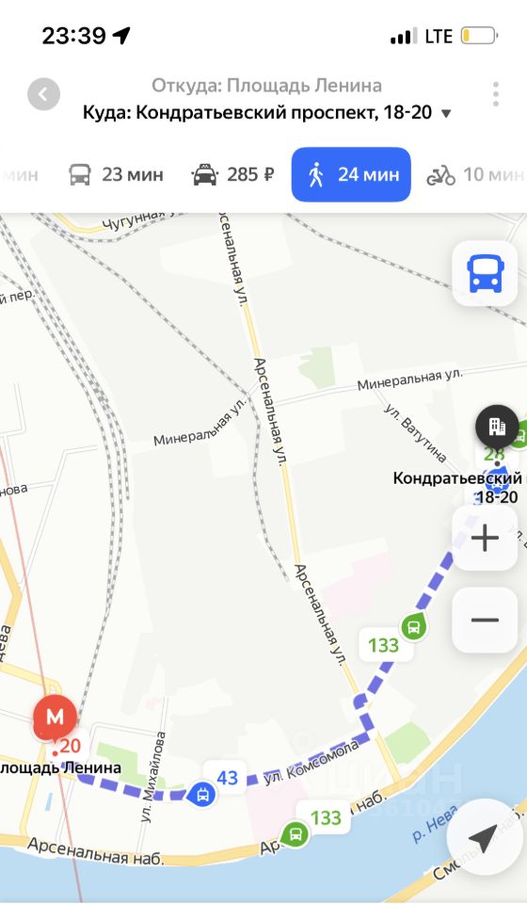The image size is (527, 904).
Task: Toggle the public transport layer button
Action: [x=486, y=273]
